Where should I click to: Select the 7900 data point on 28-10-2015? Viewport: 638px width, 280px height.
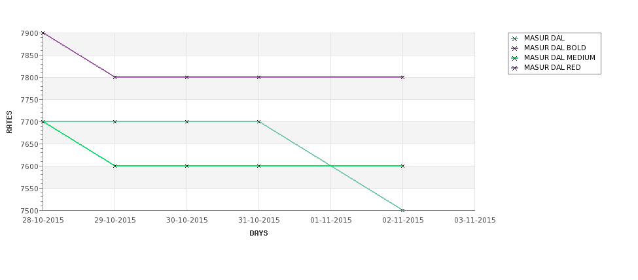[43, 33]
